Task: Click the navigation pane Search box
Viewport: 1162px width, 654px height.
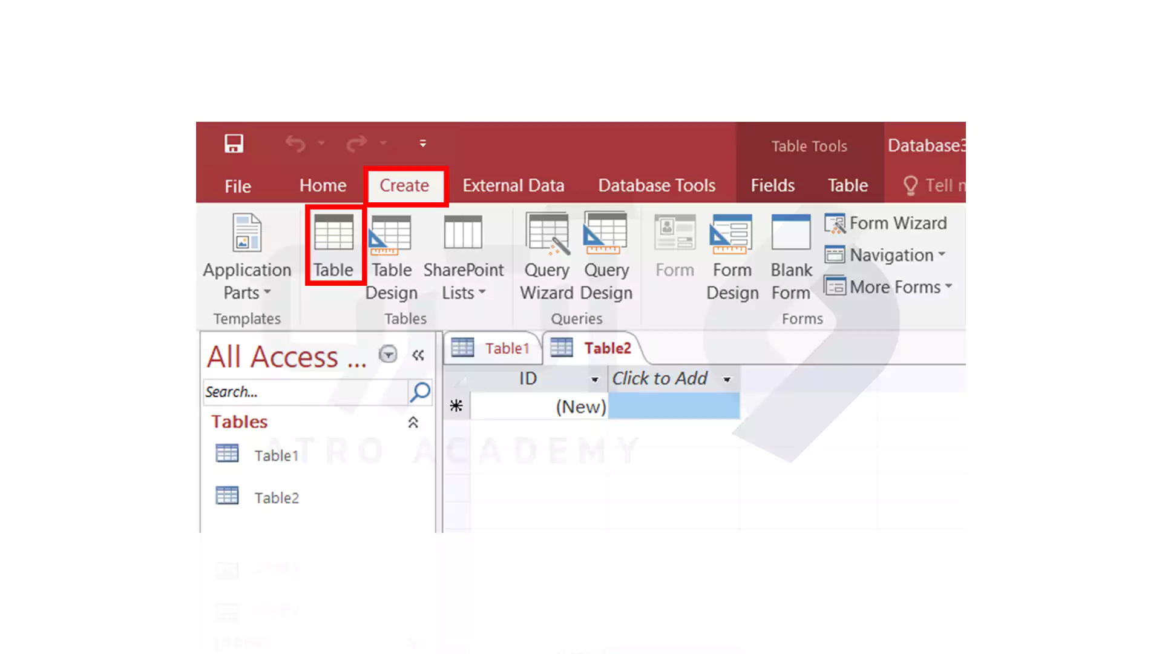Action: tap(306, 392)
